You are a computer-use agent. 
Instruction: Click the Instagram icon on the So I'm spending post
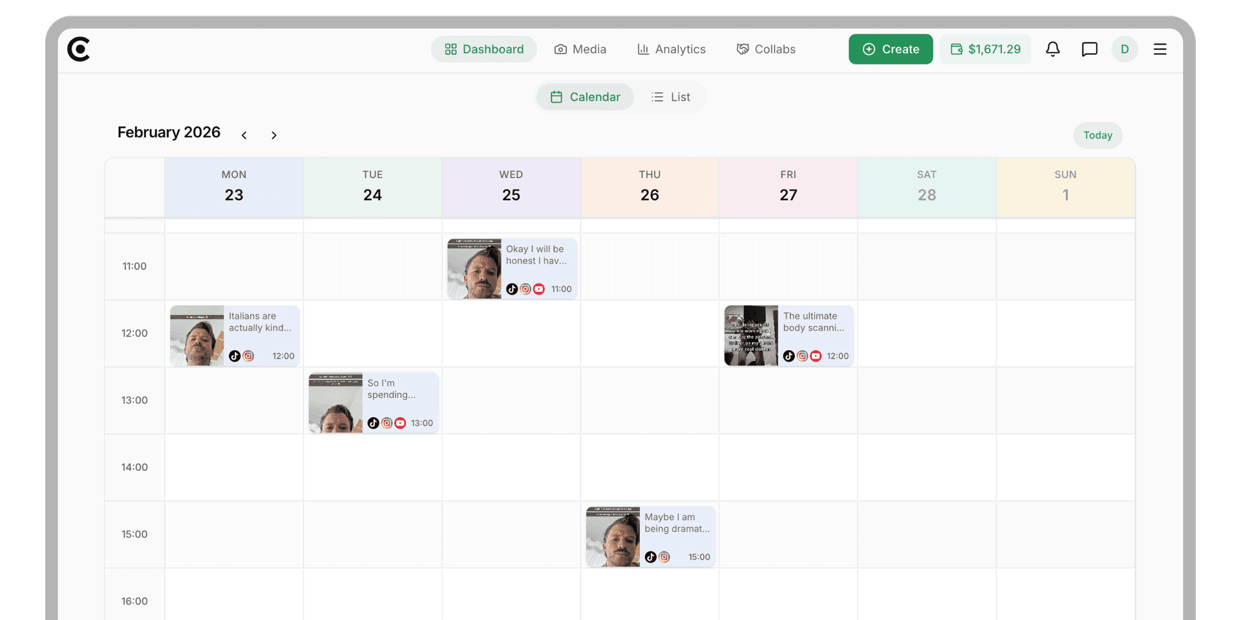[387, 423]
